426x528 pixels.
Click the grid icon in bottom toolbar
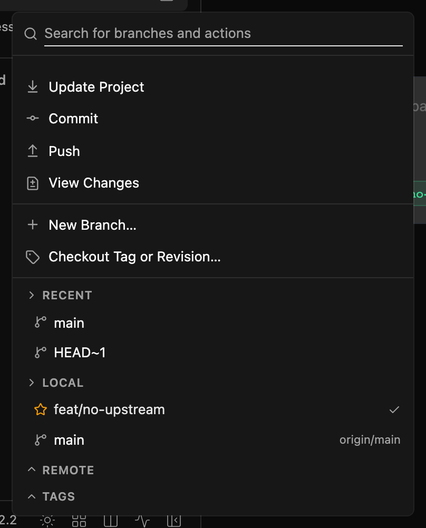(x=79, y=521)
